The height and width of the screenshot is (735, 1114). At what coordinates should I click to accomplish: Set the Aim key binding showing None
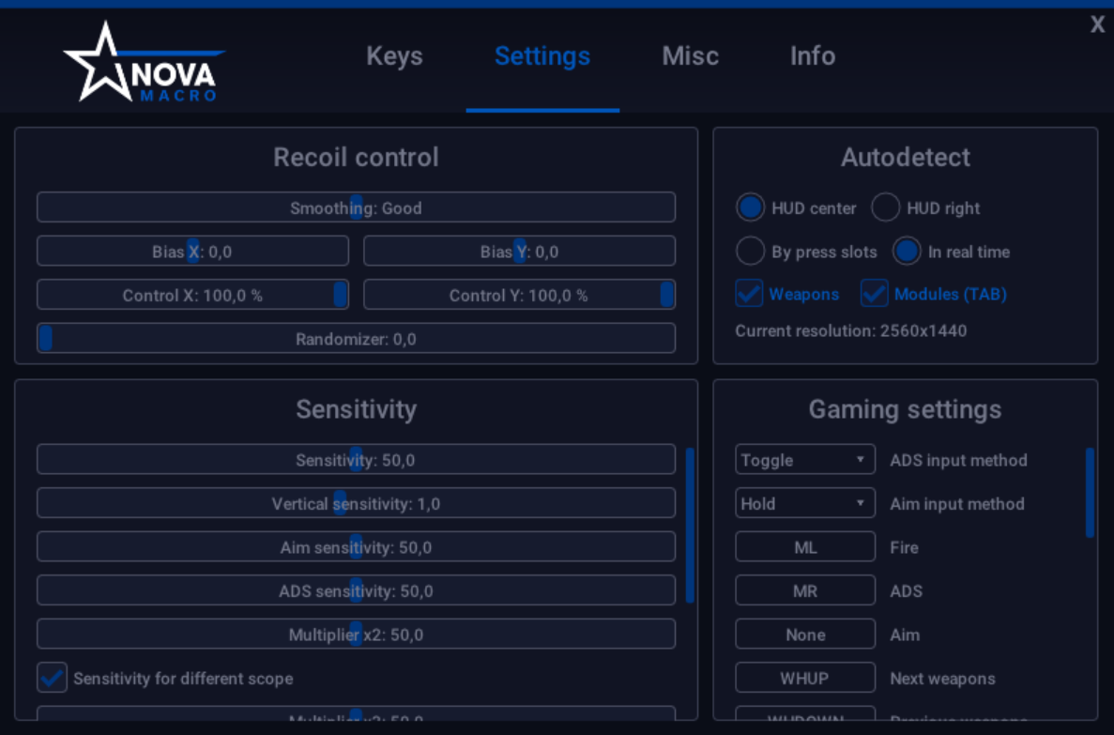[805, 634]
